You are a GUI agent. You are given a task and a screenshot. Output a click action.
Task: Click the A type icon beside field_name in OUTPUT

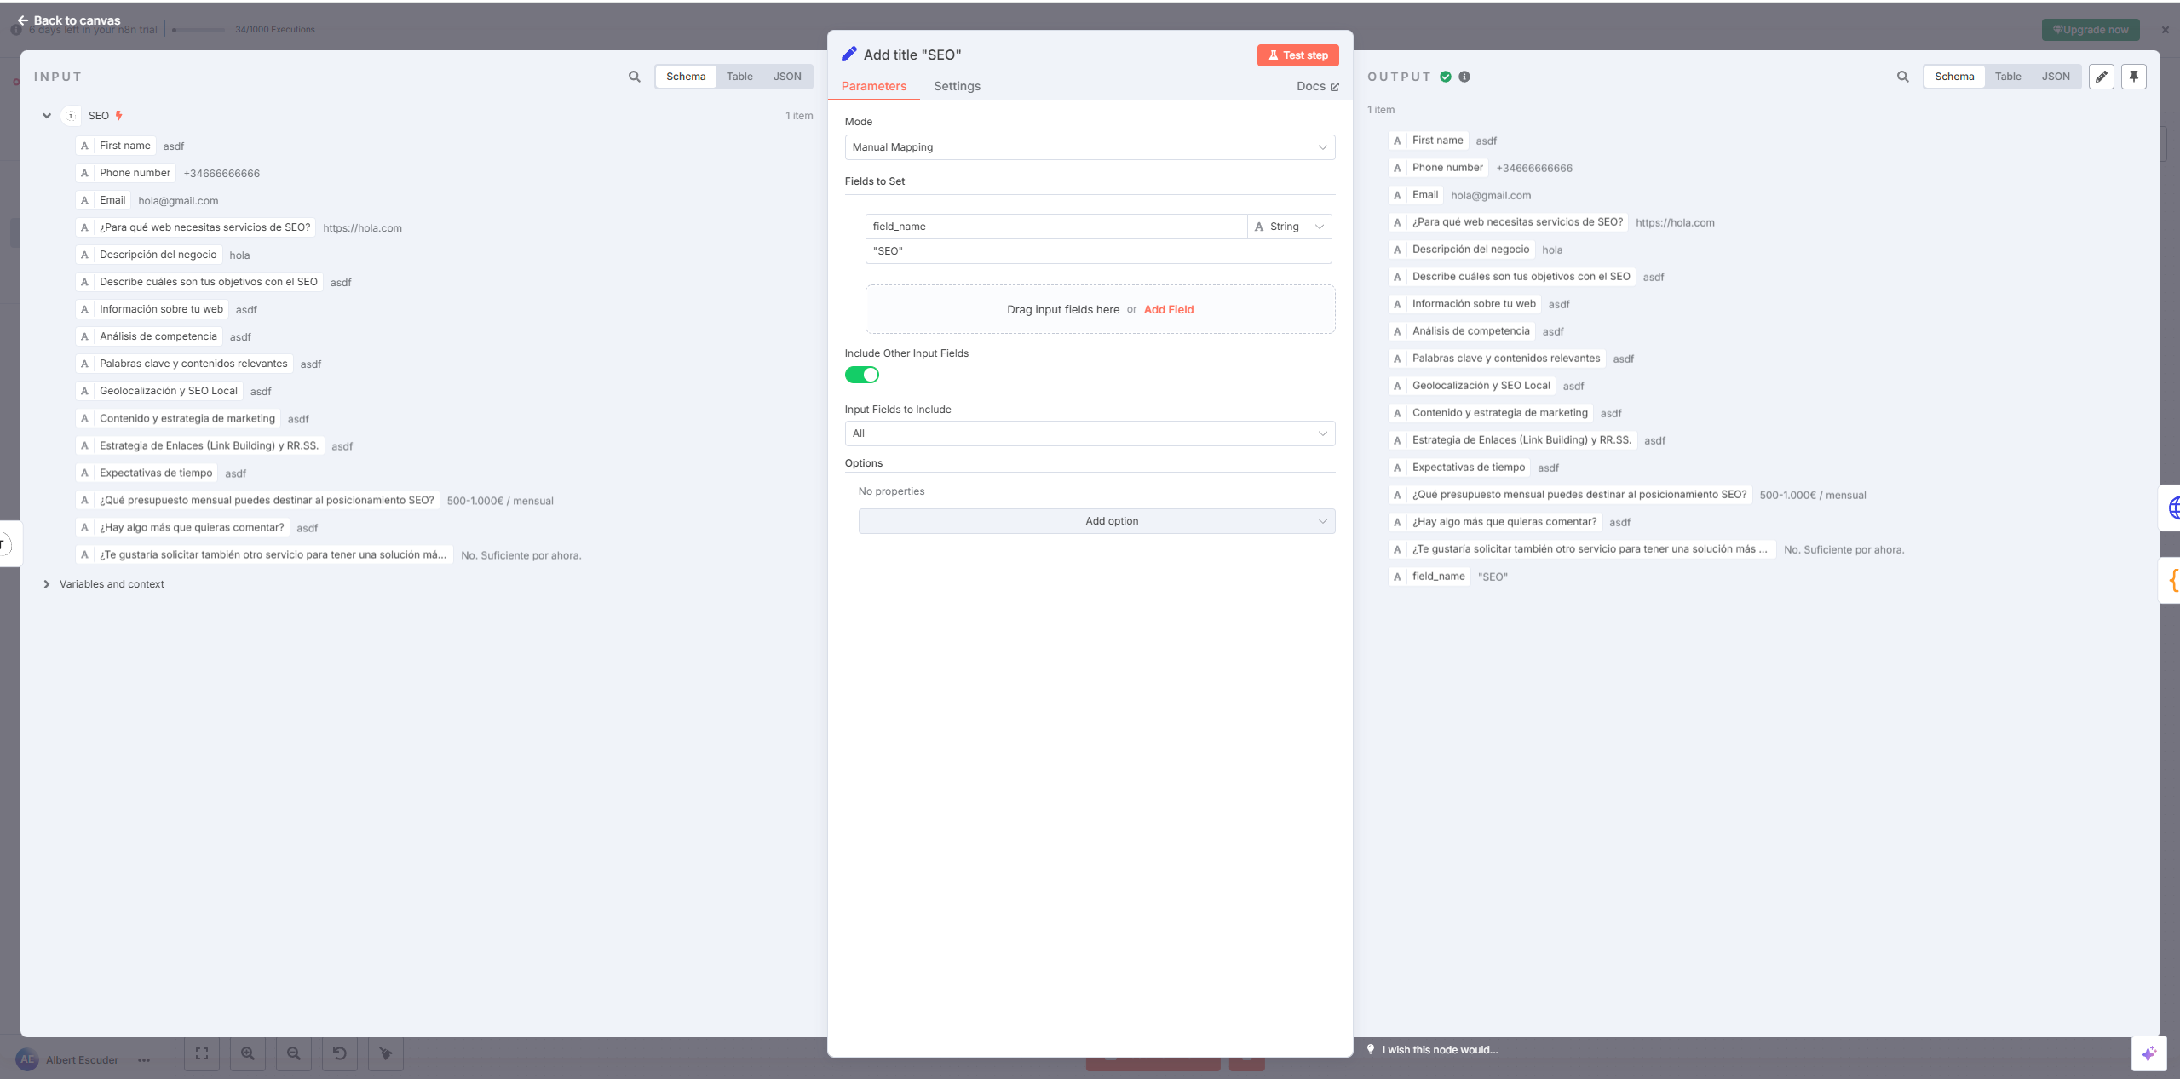pos(1397,577)
